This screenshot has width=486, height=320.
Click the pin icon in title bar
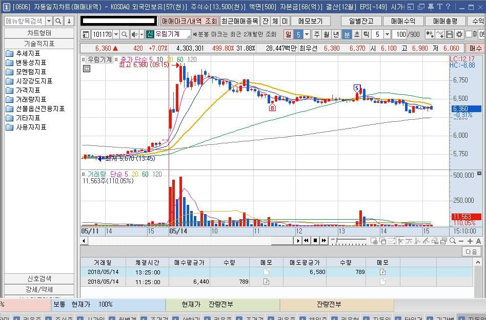430,7
